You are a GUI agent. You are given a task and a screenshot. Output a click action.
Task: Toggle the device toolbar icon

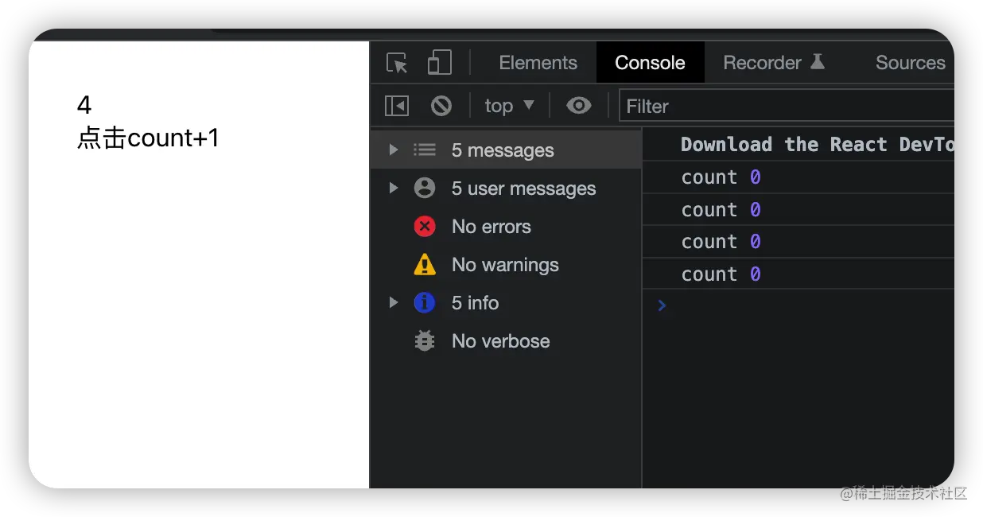click(439, 63)
